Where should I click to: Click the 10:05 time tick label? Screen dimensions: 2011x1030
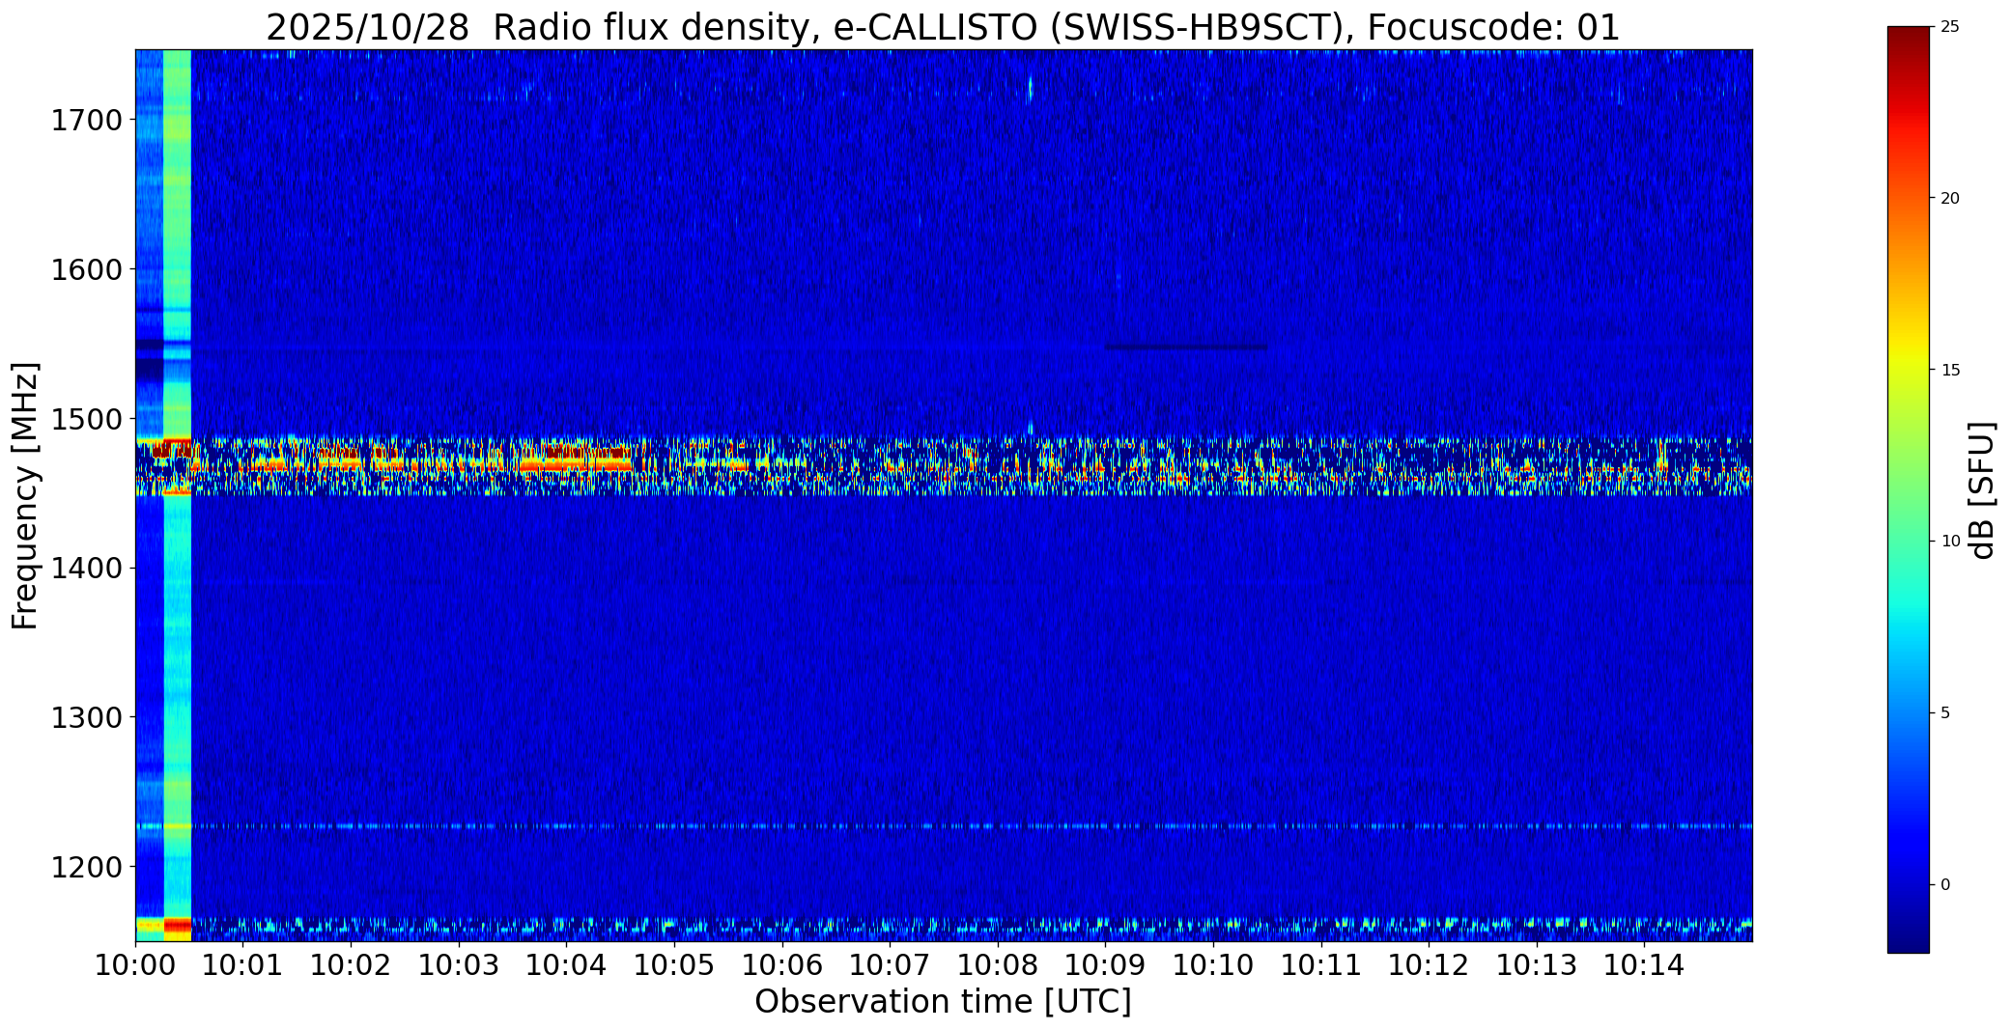(x=674, y=965)
